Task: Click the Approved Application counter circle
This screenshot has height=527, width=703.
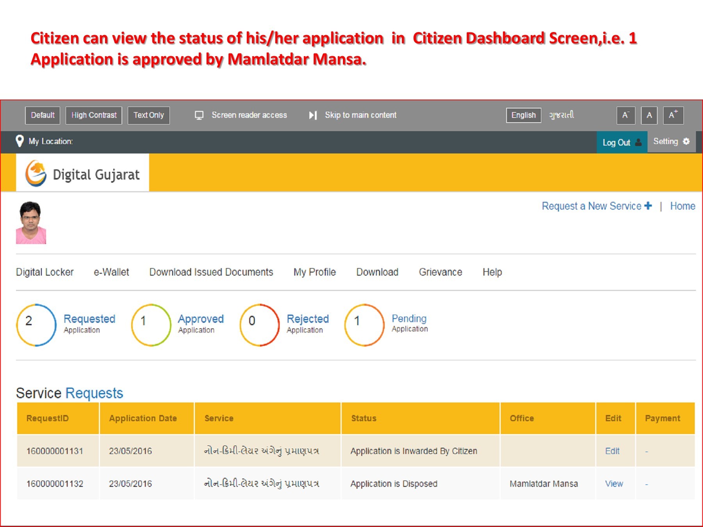Action: point(151,325)
